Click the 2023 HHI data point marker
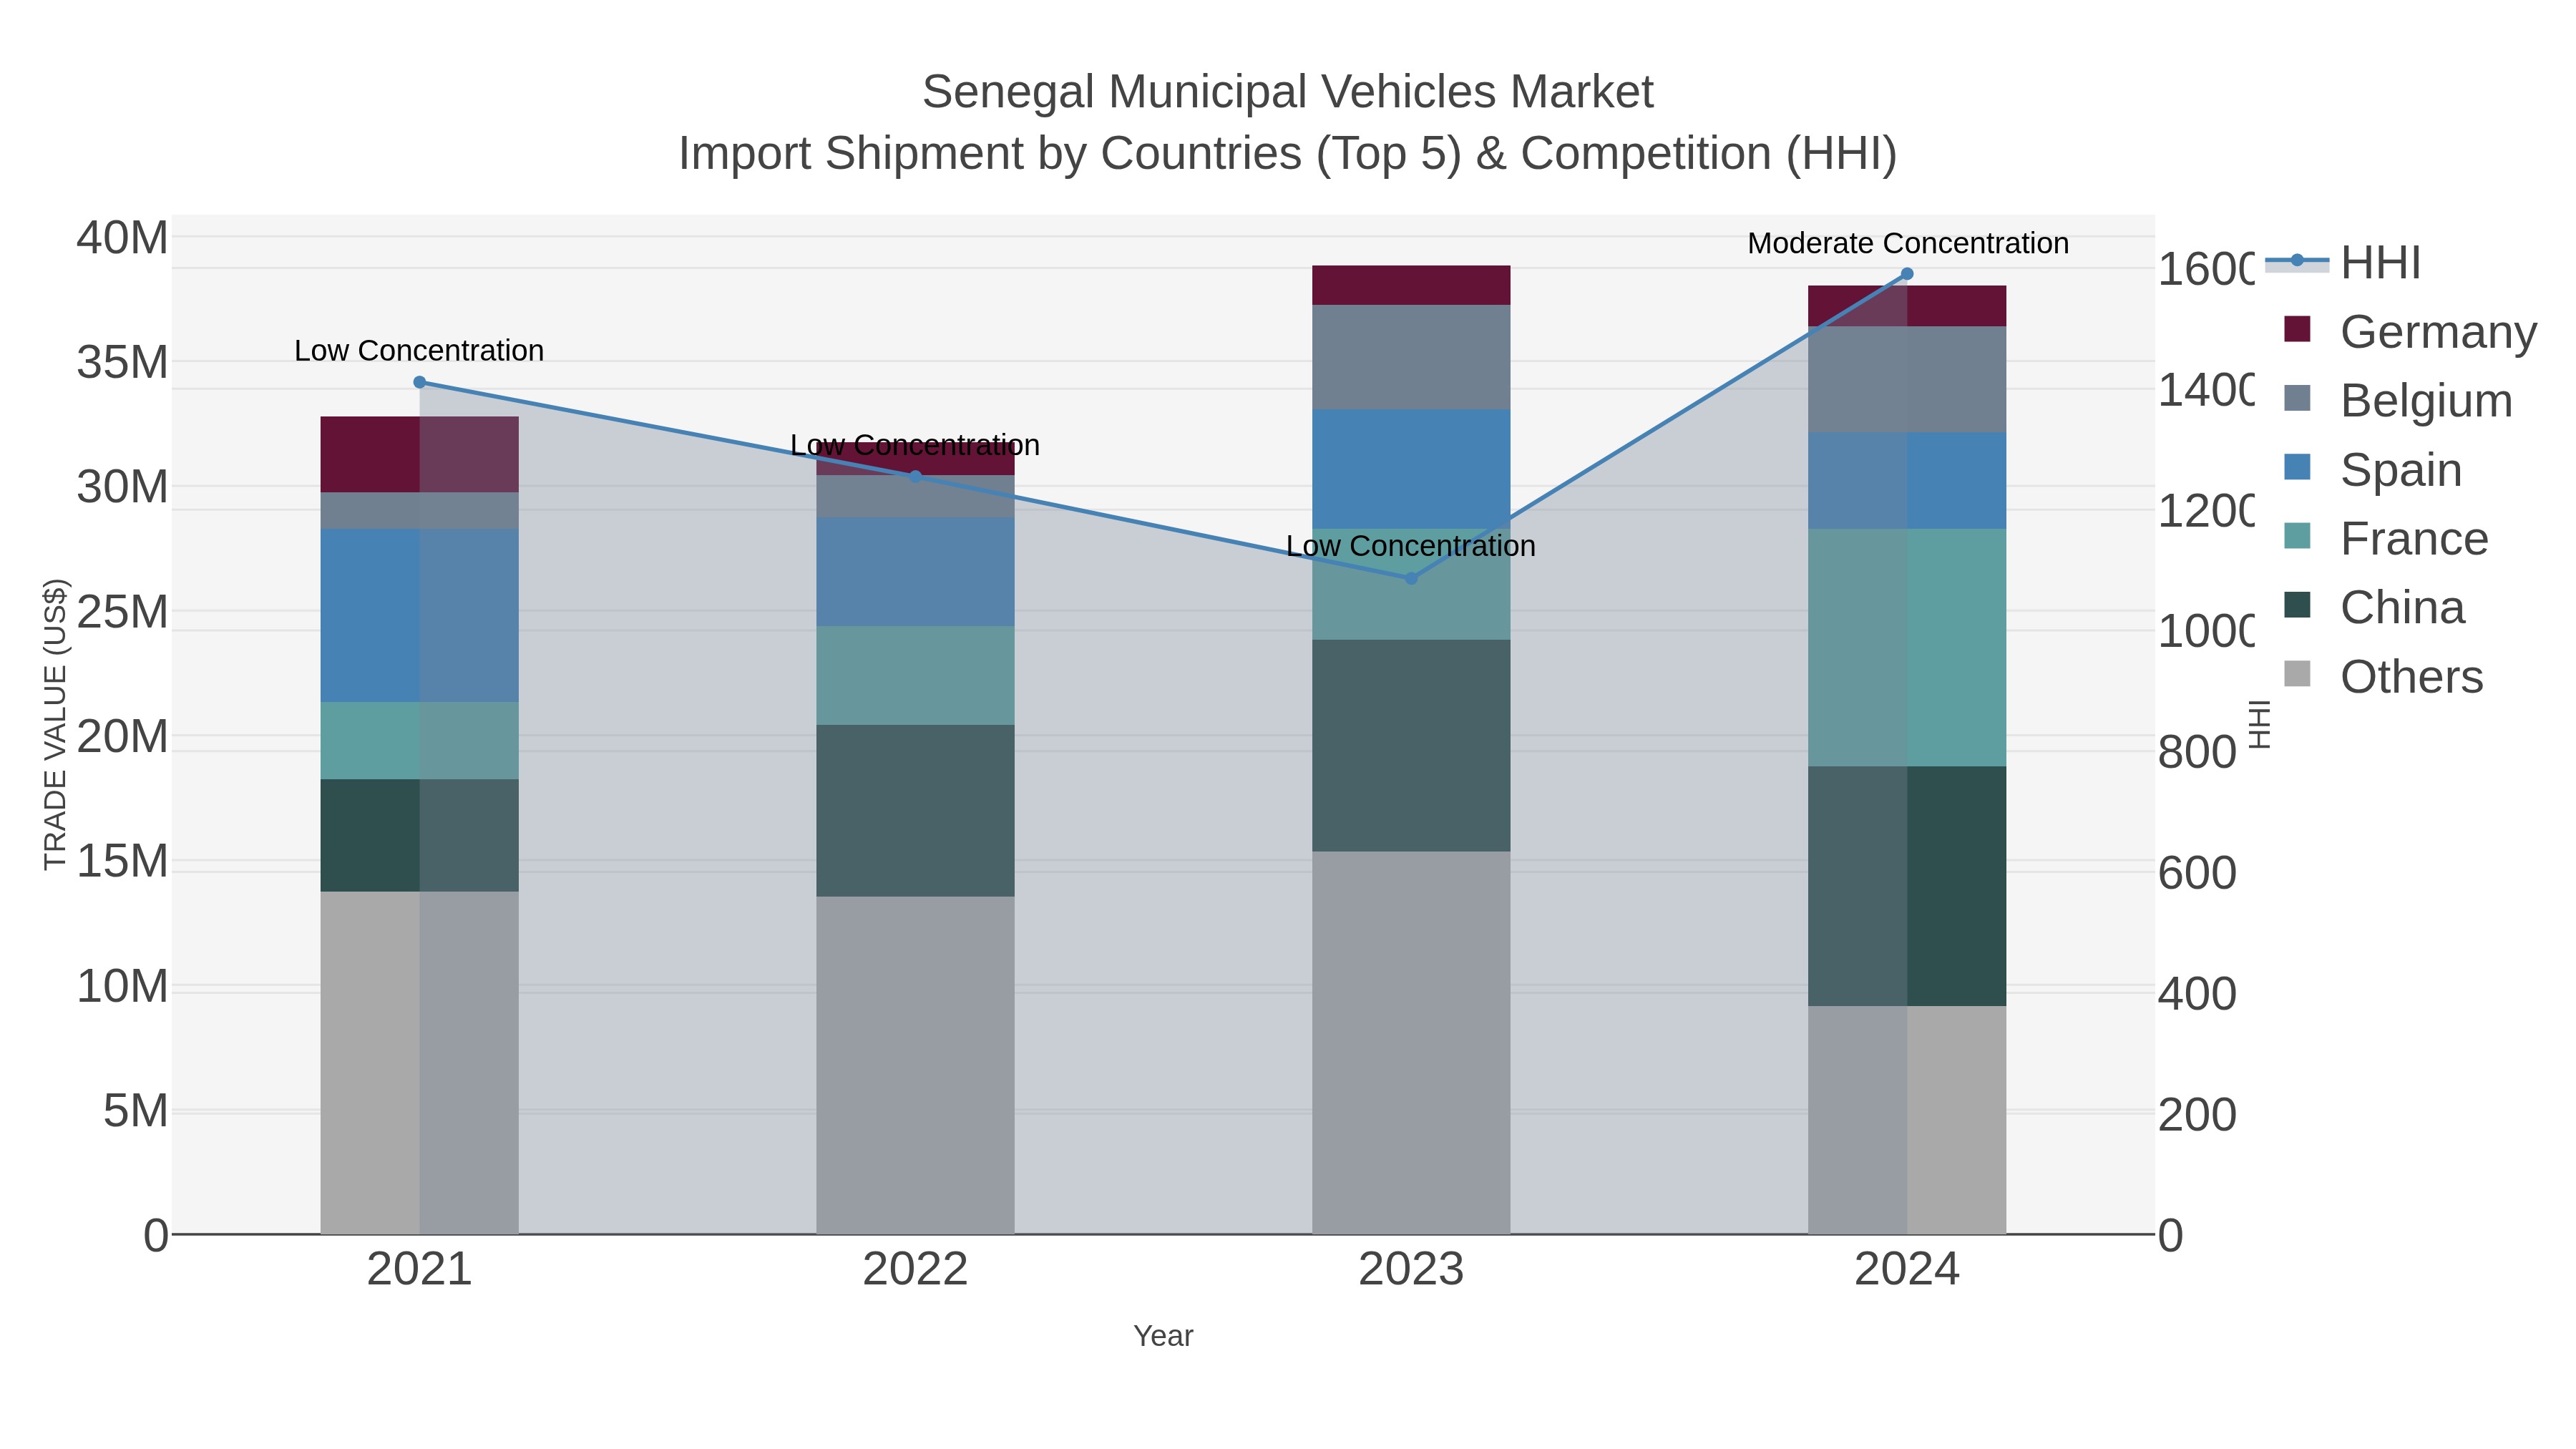The height and width of the screenshot is (1449, 2576). [x=1411, y=578]
